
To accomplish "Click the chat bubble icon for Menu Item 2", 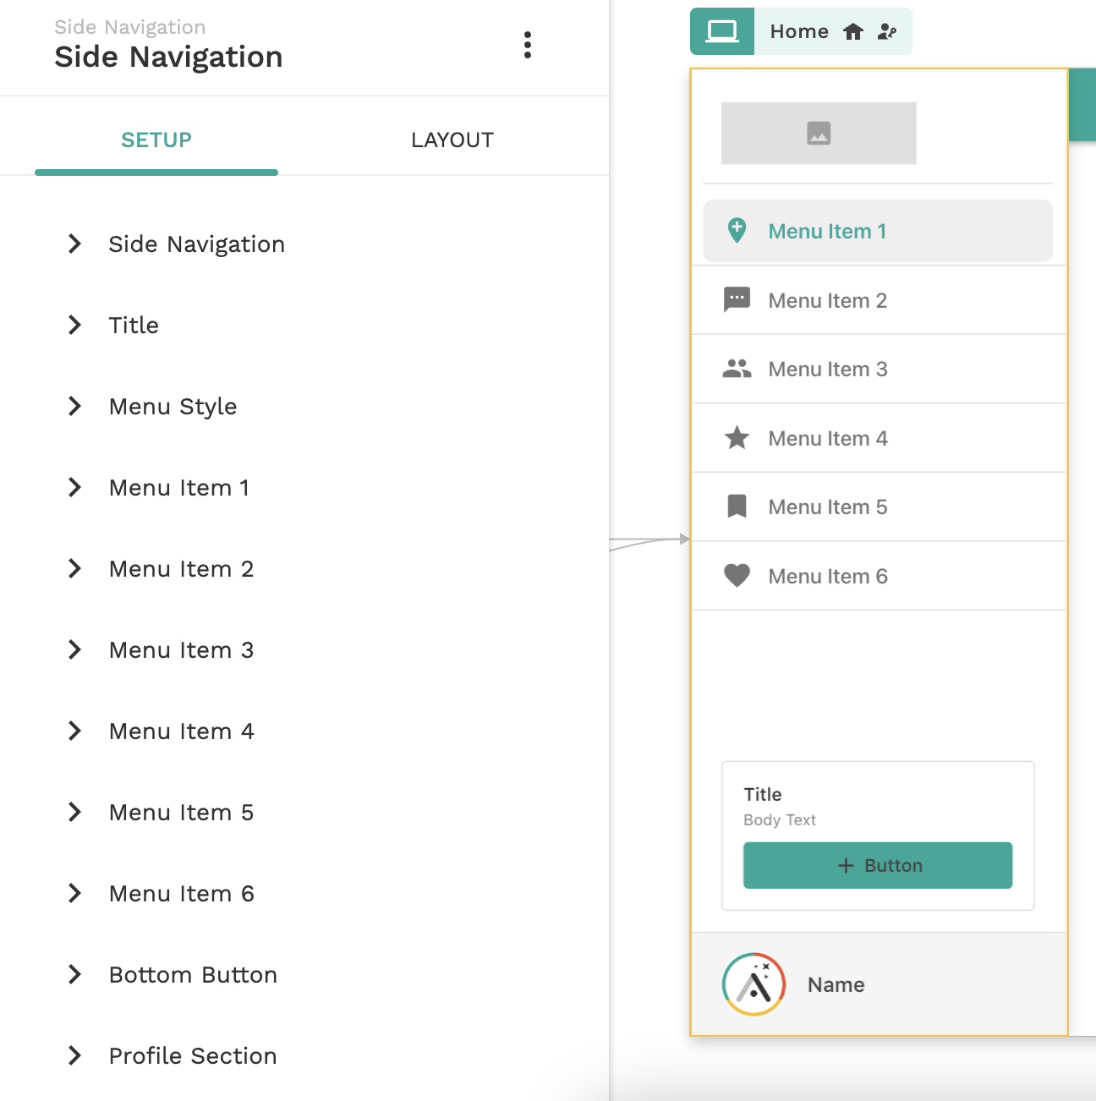I will pos(737,300).
